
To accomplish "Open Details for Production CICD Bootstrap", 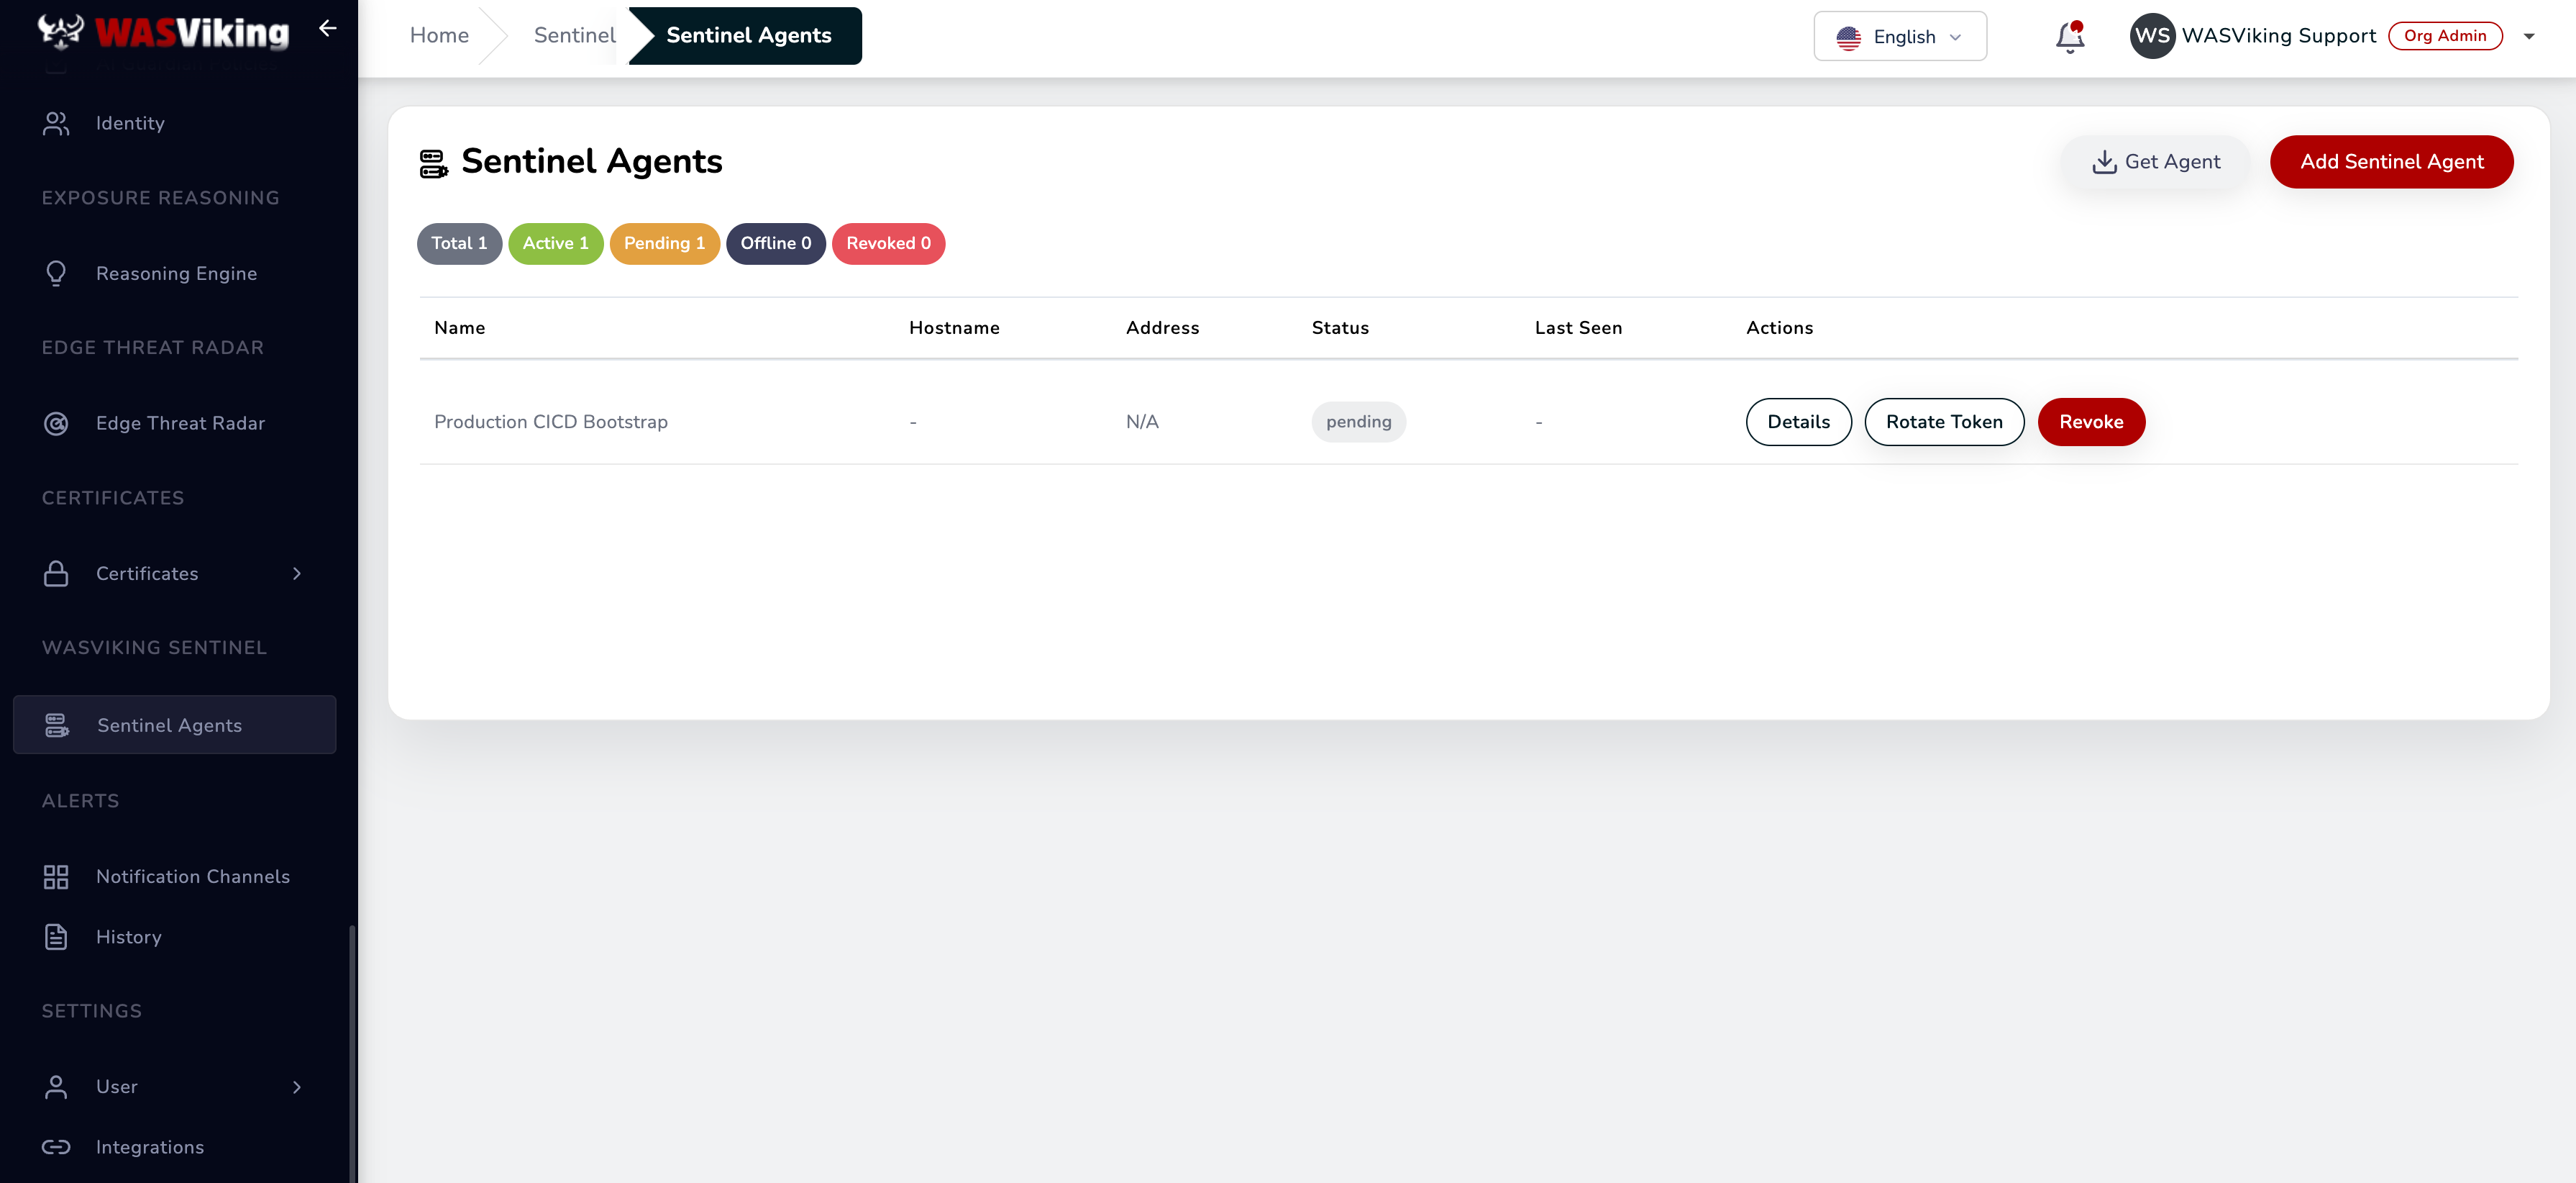I will coord(1798,422).
